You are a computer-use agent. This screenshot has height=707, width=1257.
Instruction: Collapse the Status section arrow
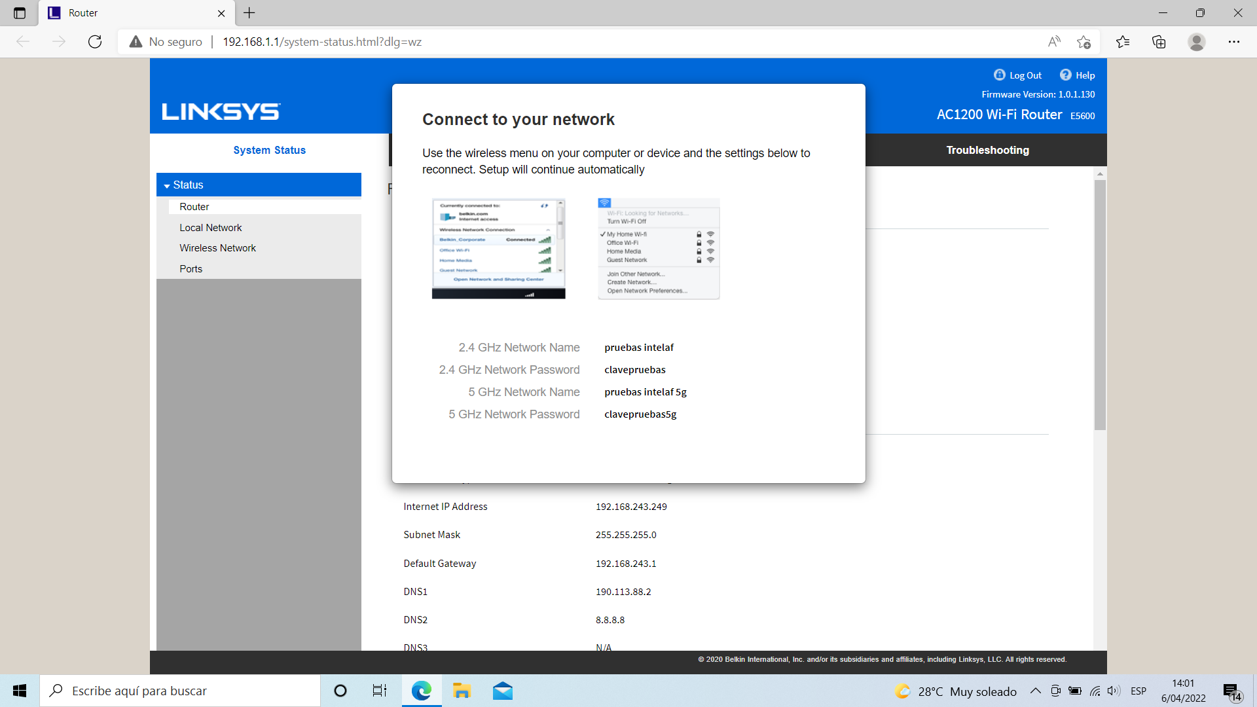pos(167,186)
